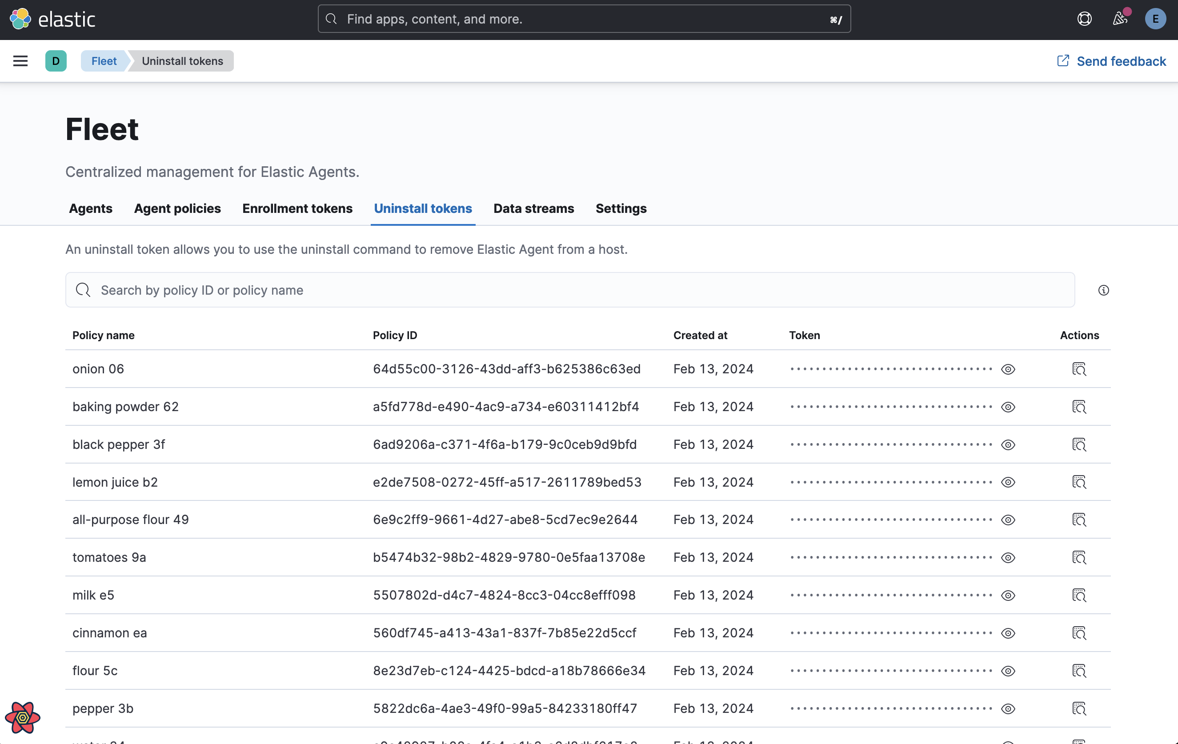Open the user account E avatar

1155,19
